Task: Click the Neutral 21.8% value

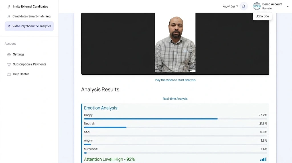Action: [x=263, y=124]
